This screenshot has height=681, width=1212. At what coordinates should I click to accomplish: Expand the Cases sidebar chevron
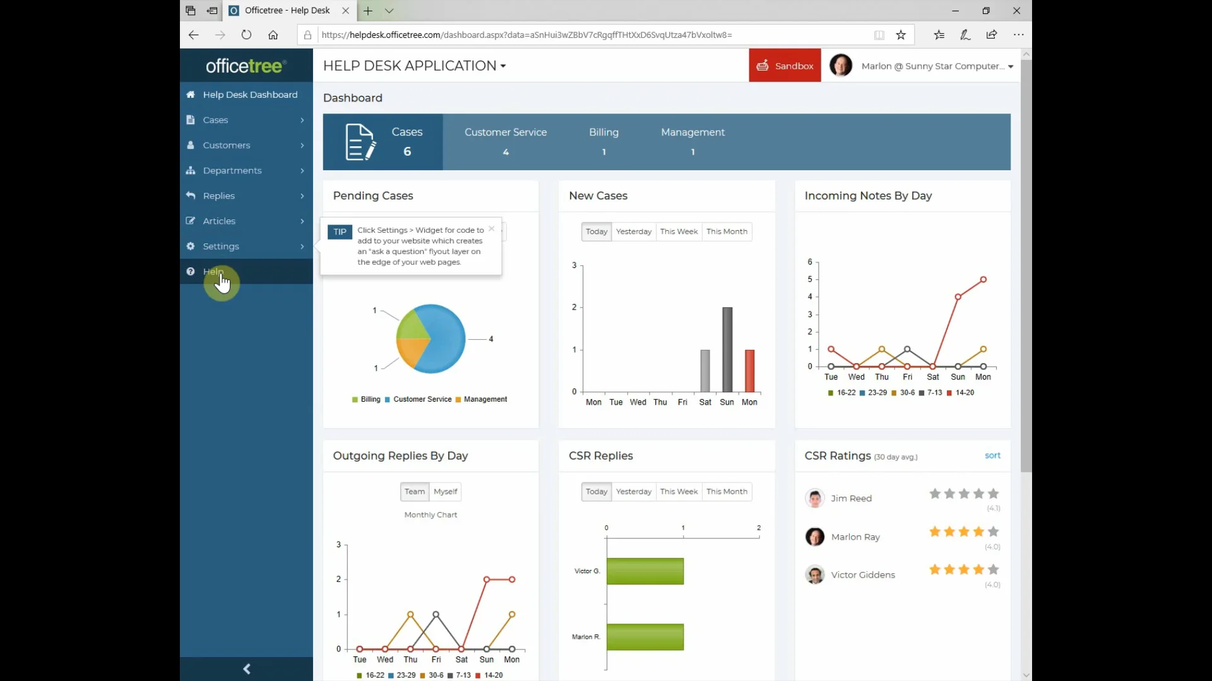[302, 120]
